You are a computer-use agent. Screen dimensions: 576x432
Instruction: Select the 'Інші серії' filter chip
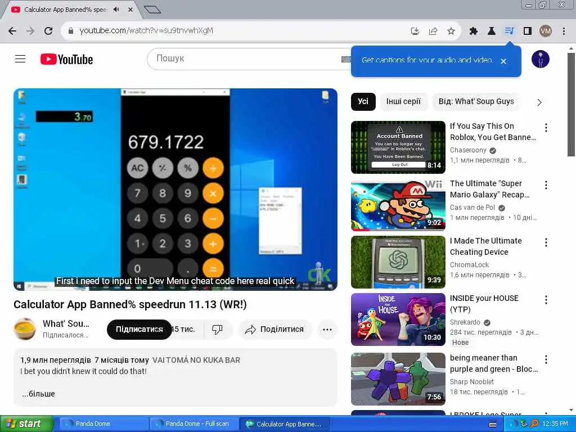coord(403,102)
